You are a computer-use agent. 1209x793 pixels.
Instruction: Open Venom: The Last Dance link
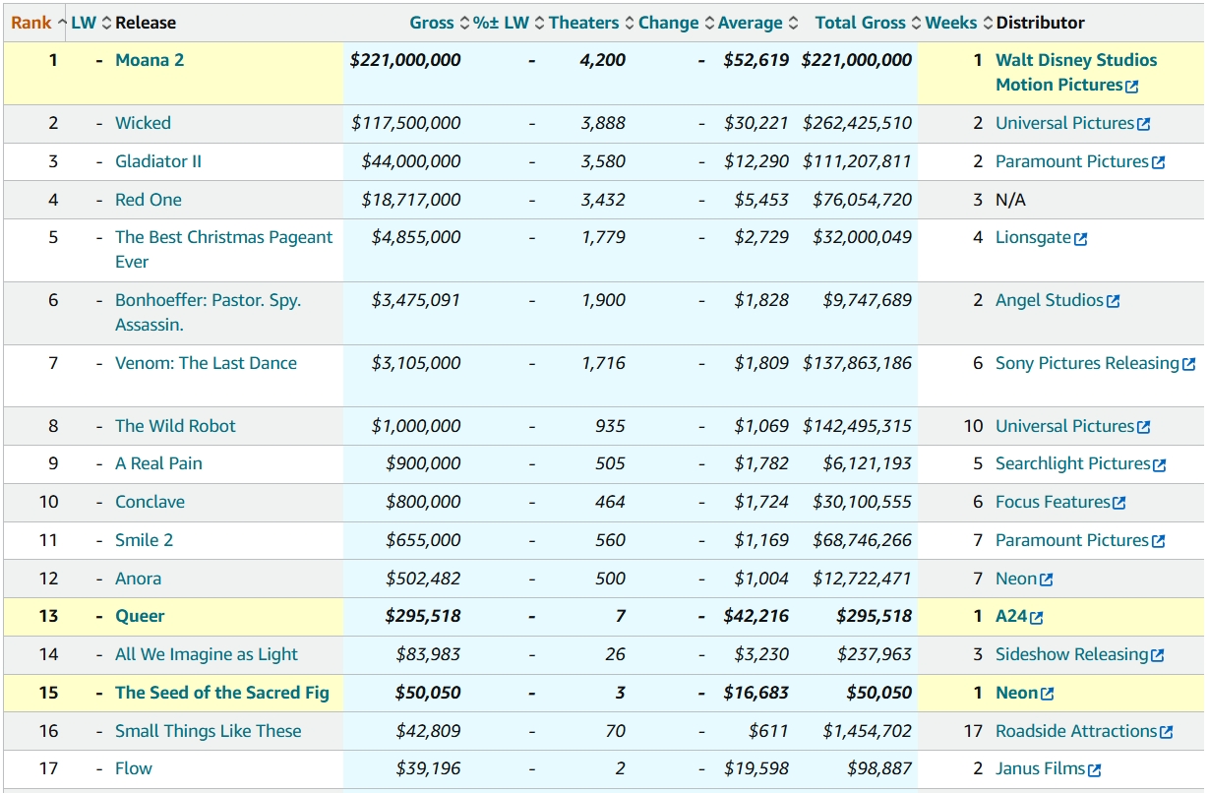click(206, 363)
